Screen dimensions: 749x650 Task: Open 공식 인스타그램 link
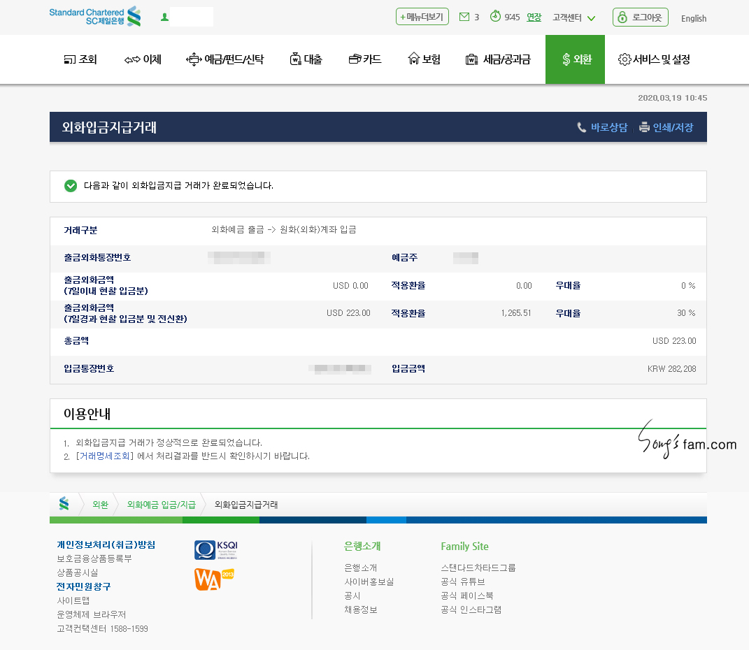pyautogui.click(x=471, y=610)
